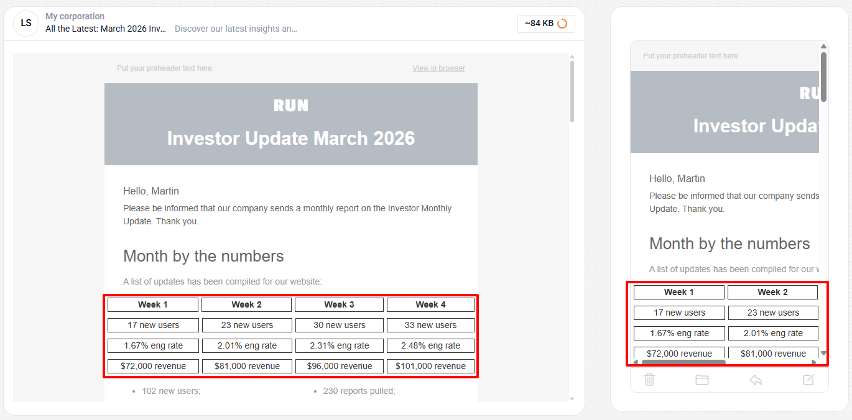Click the "$101,000 revenue" table cell
This screenshot has height=420, width=852.
430,366
